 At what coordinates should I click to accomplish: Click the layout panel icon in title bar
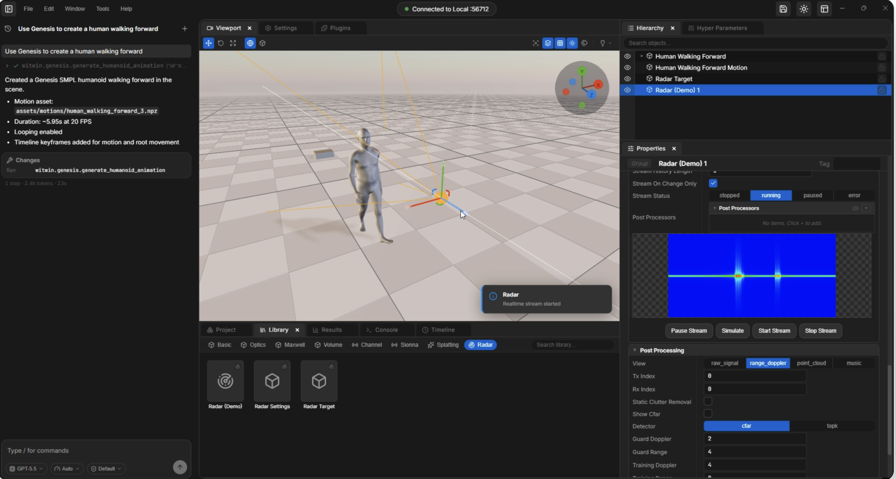click(824, 9)
